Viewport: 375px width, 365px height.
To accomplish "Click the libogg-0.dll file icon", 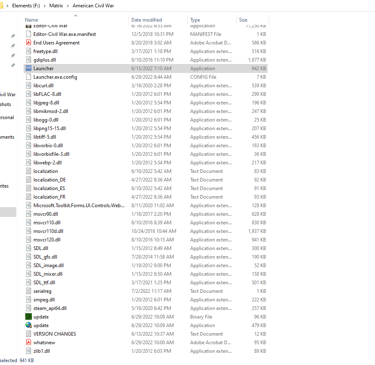I will (29, 120).
